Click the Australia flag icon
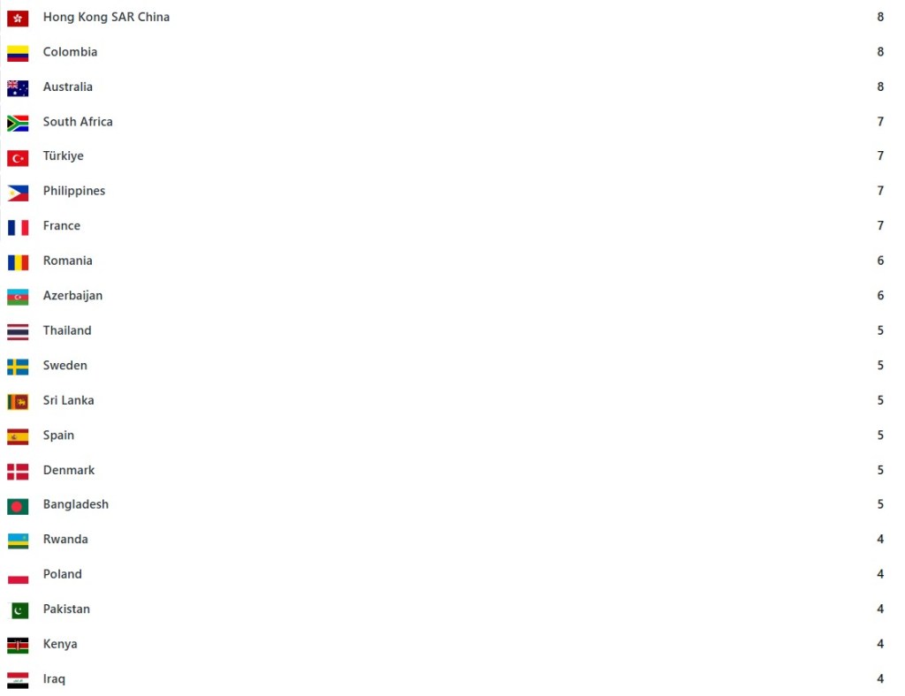This screenshot has width=905, height=696. (x=18, y=88)
